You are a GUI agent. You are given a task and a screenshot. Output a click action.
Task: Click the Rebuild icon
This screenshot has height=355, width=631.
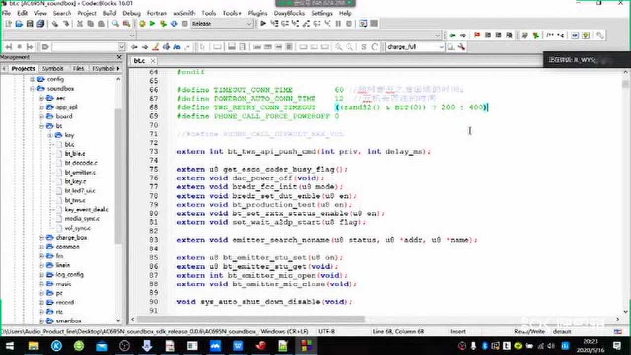(x=174, y=24)
